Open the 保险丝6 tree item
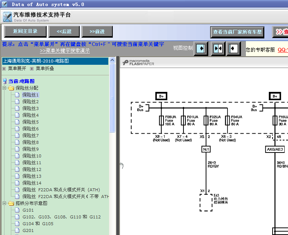Screen dimensions: 288x235 coord(30,129)
